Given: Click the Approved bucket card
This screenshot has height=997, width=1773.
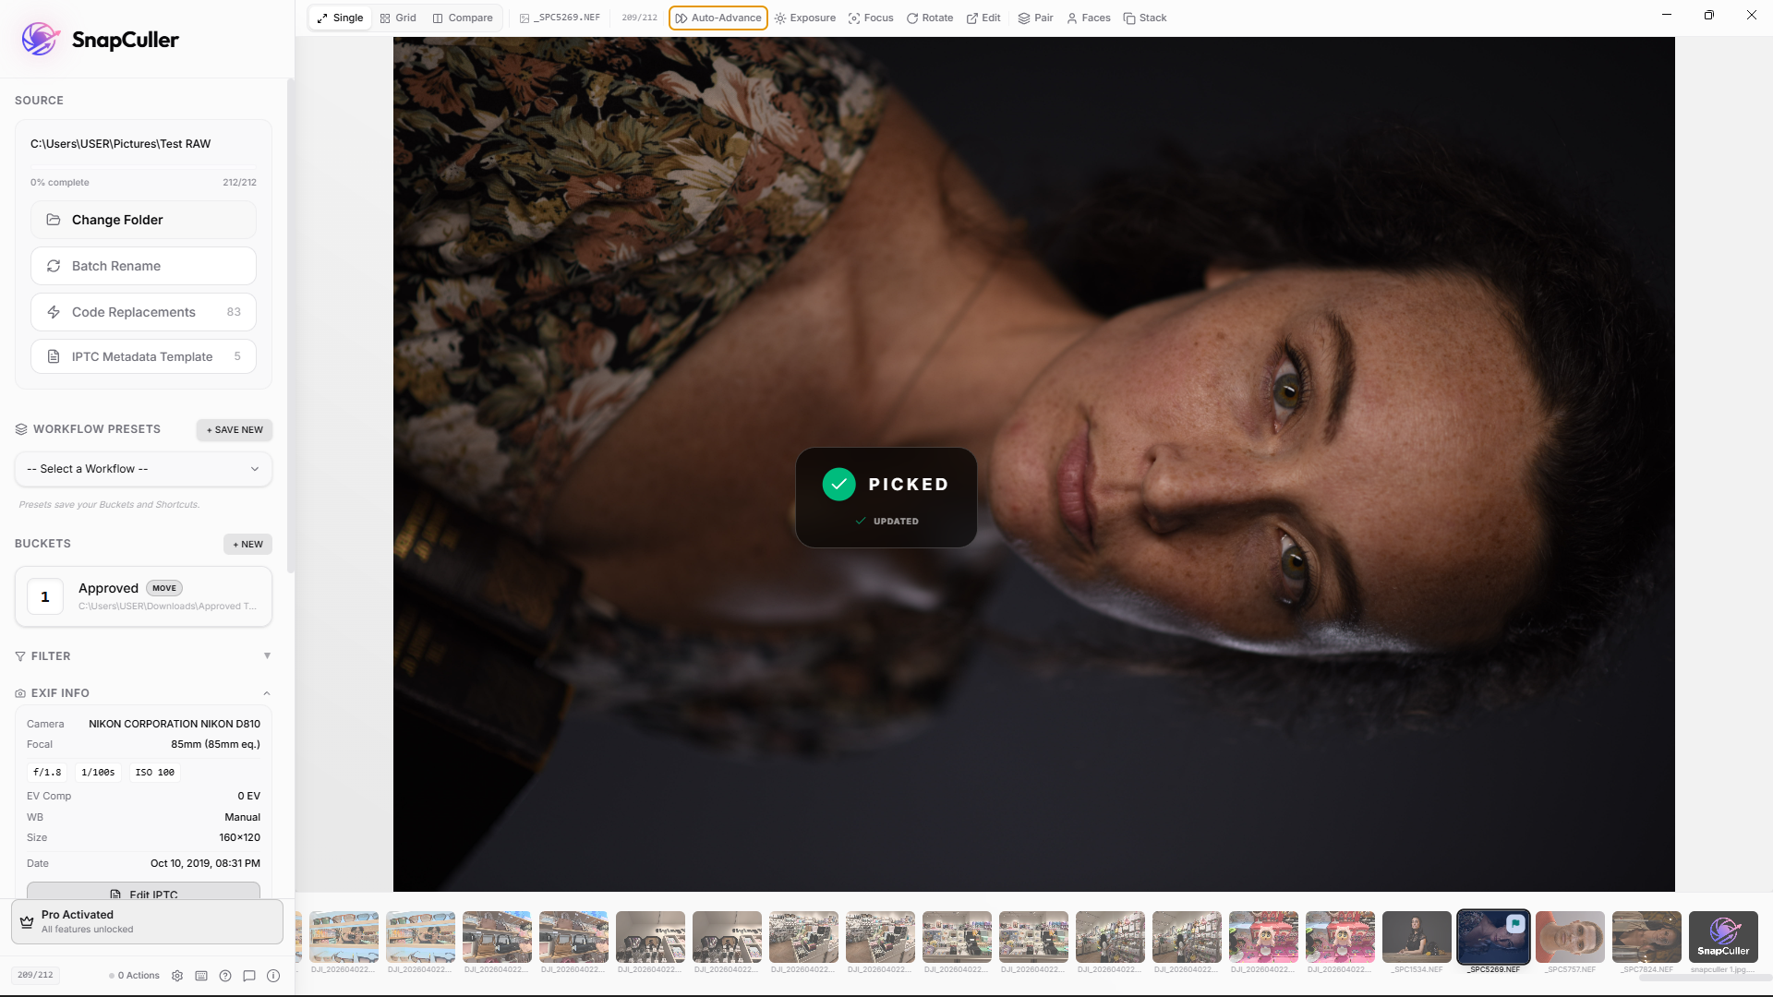Looking at the screenshot, I should pos(143,596).
